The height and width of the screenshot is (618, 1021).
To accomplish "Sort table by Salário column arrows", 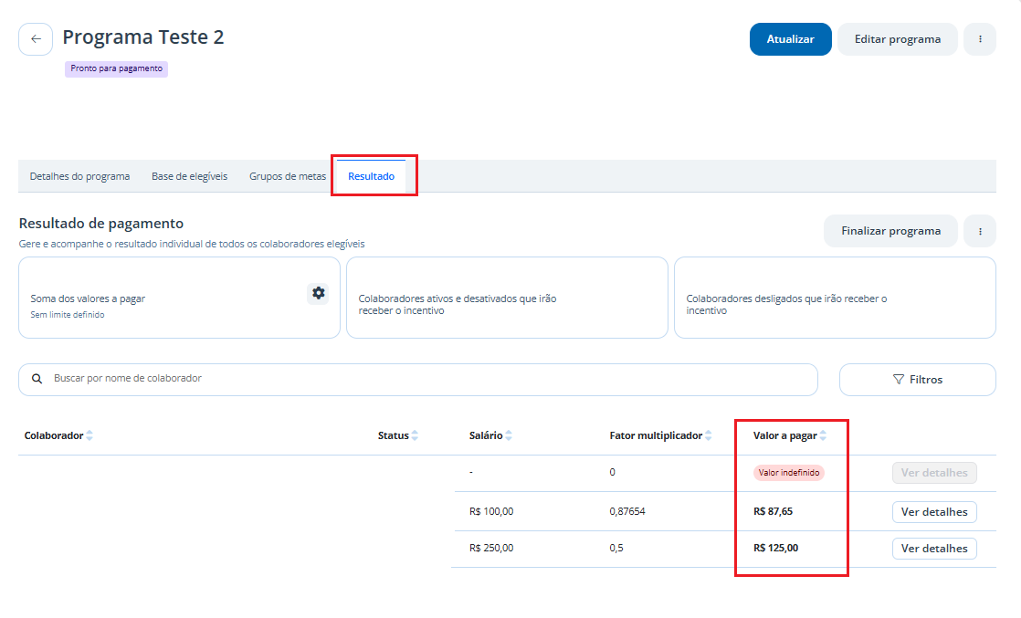I will 509,435.
